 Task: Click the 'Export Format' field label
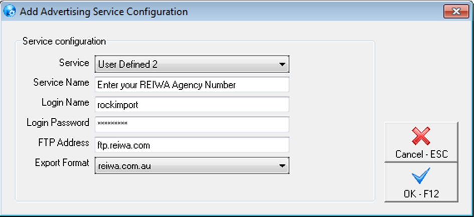62,163
